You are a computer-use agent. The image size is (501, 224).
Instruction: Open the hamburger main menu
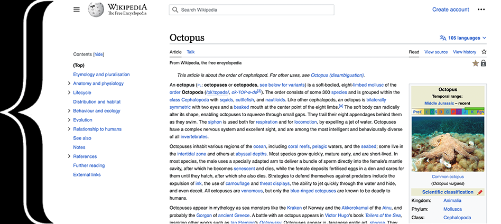77,10
